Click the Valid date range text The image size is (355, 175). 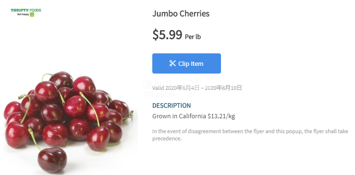coord(197,88)
